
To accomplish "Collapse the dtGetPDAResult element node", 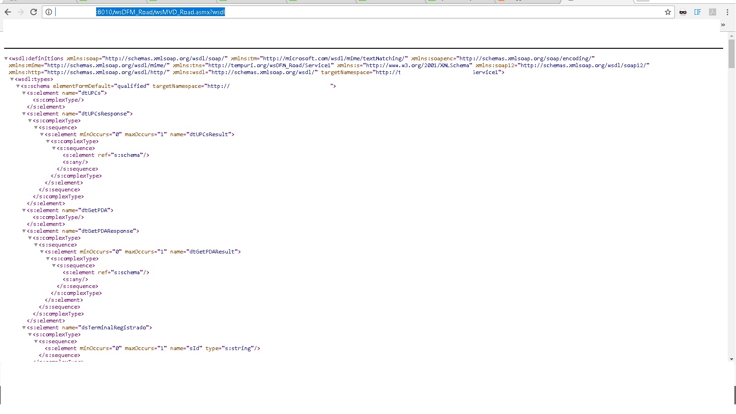I will pyautogui.click(x=42, y=252).
